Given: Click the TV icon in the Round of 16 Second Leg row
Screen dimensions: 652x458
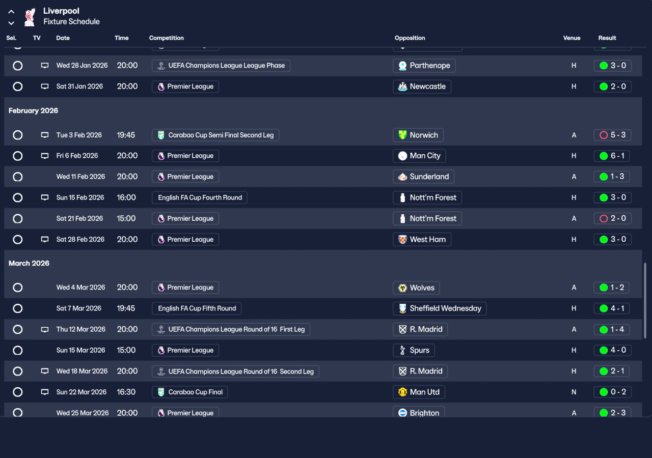Looking at the screenshot, I should 45,371.
